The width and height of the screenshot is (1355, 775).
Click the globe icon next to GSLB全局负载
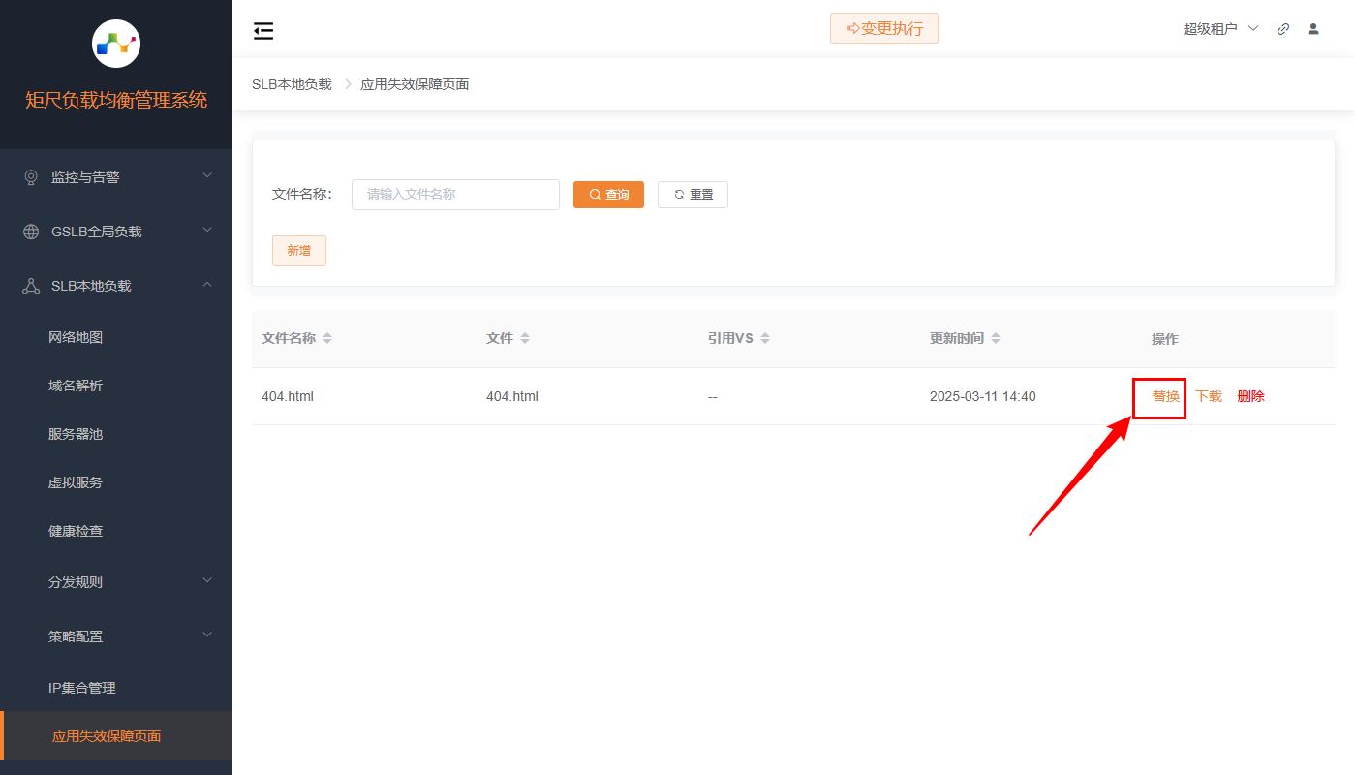pos(29,231)
